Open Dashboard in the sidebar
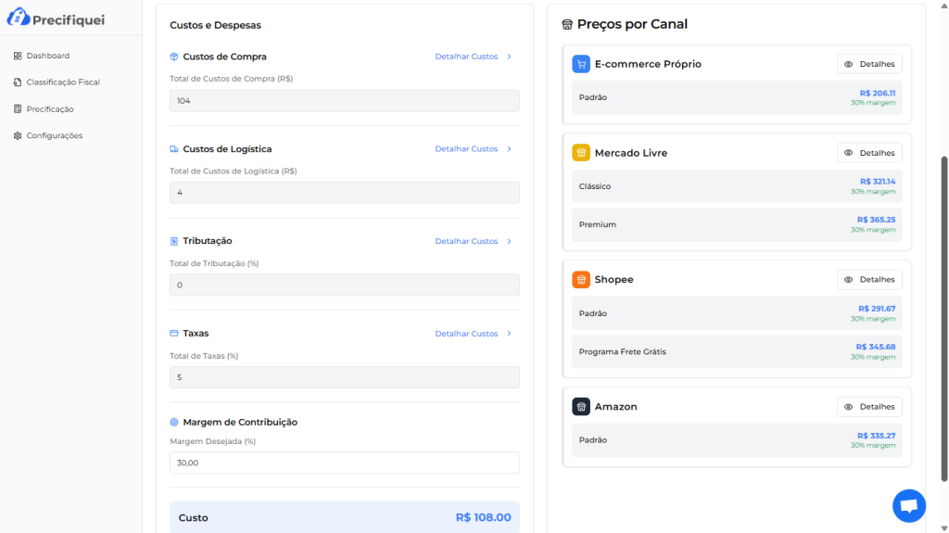Viewport: 949px width, 533px height. (47, 56)
